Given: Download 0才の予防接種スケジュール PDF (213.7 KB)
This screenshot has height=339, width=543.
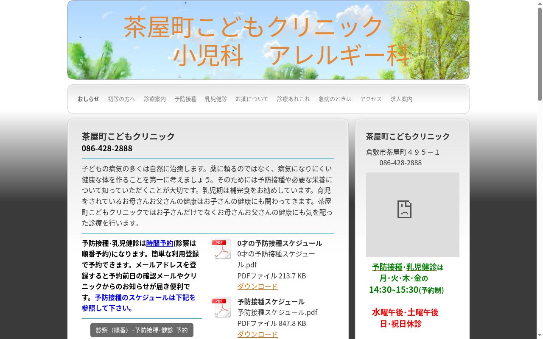Looking at the screenshot, I should [x=258, y=286].
